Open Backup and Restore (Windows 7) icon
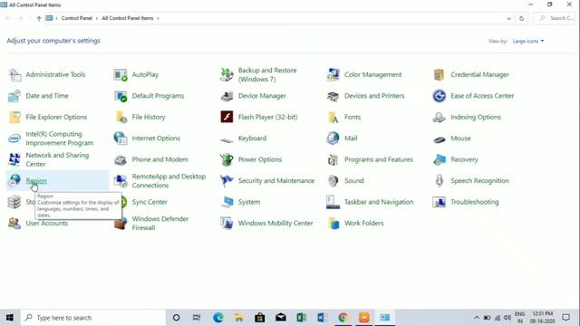The image size is (580, 326). (x=227, y=74)
